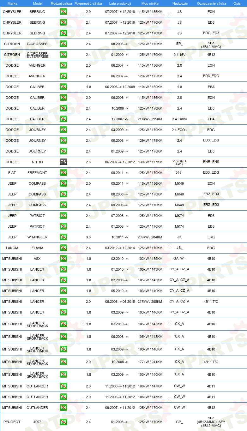Click the NITRO model cell
The image size is (247, 431).
[x=37, y=162]
